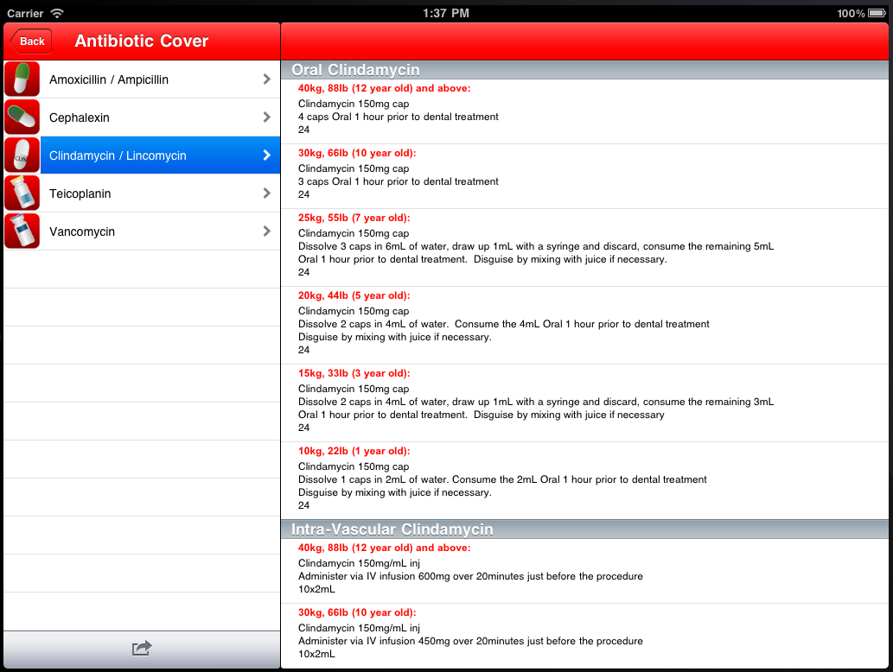Expand the Cephalexin chevron
The width and height of the screenshot is (893, 672).
pos(266,117)
